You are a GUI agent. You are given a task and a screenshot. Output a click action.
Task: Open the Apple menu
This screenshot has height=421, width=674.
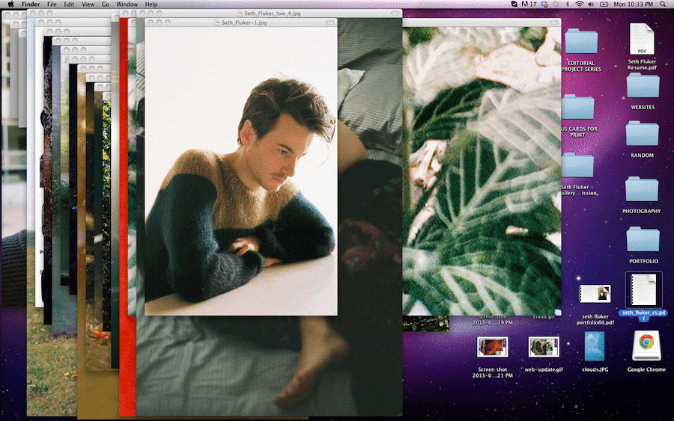click(10, 4)
